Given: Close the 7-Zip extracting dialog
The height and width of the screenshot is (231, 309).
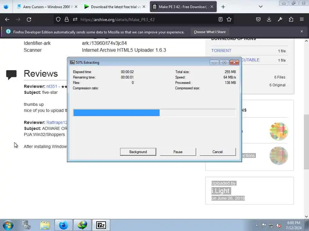Looking at the screenshot, I should [234, 63].
